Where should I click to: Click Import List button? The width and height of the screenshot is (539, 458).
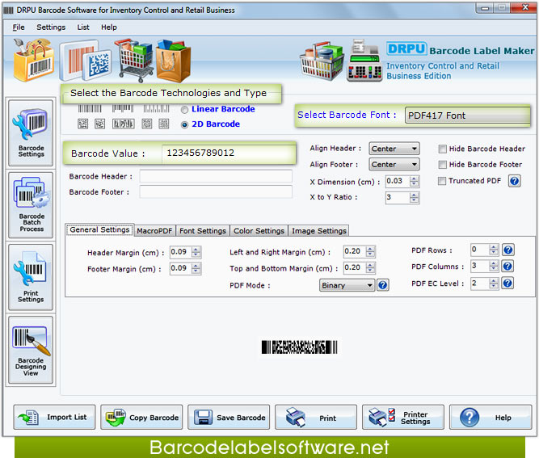(x=54, y=417)
